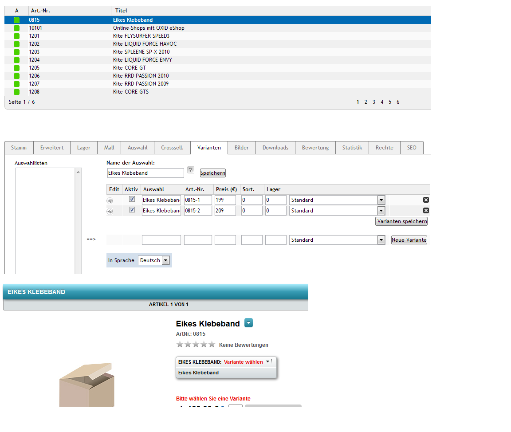This screenshot has width=511, height=432.
Task: Delete variant 0815-2 with X icon
Action: [426, 211]
